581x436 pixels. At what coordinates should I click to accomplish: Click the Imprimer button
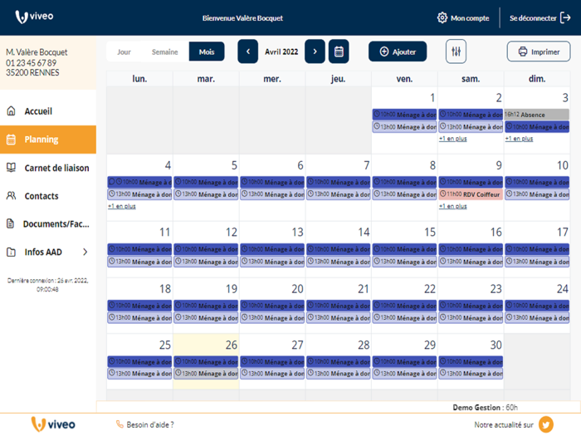click(539, 51)
